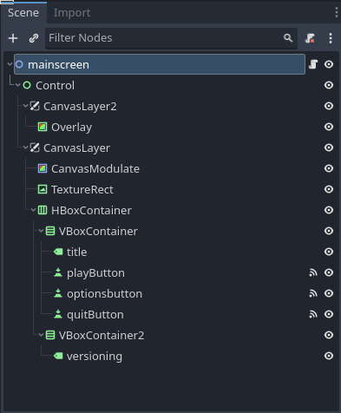Image resolution: width=341 pixels, height=413 pixels.
Task: Click the add new node plus icon
Action: tap(13, 38)
